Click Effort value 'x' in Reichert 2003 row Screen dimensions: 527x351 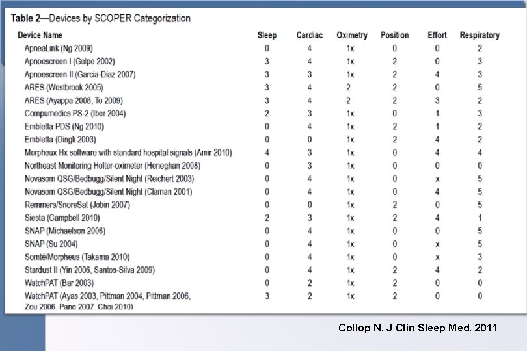[x=437, y=179]
